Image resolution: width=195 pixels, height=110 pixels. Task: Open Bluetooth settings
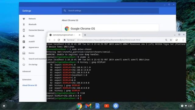[33, 24]
